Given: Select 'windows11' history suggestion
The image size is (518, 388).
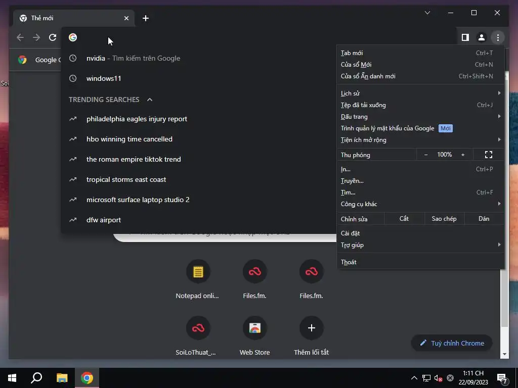Looking at the screenshot, I should 198,78.
